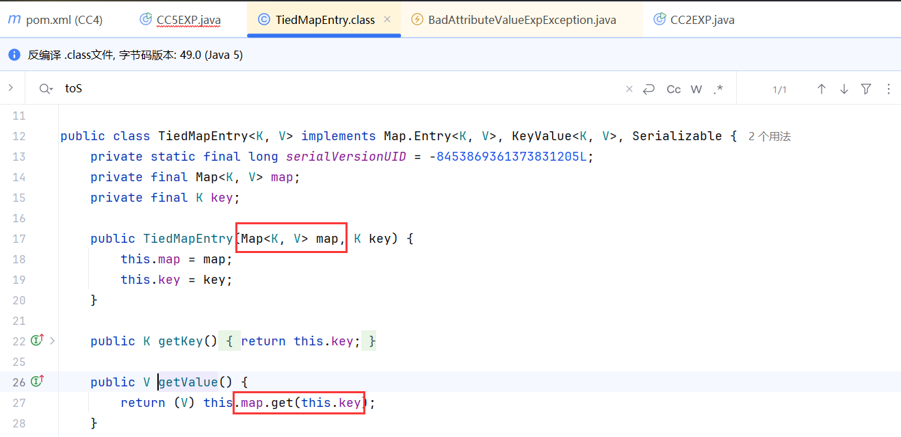The image size is (901, 437).
Task: Clear the search text with X icon
Action: [x=629, y=89]
